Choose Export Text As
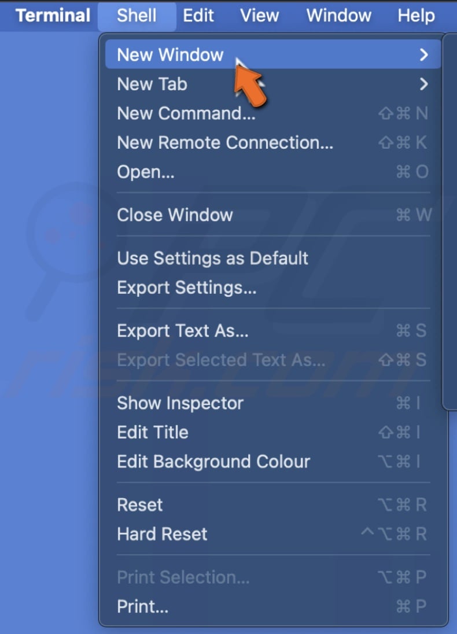 [182, 330]
